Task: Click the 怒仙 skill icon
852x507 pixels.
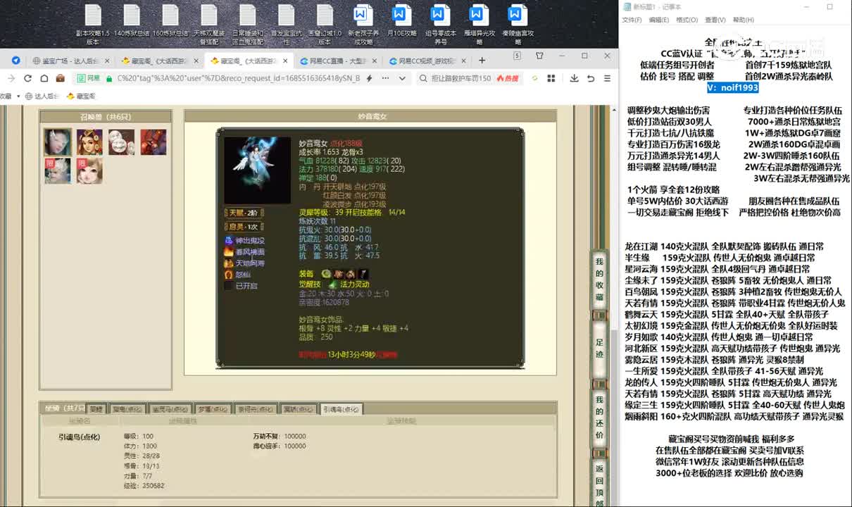Action: pos(229,275)
